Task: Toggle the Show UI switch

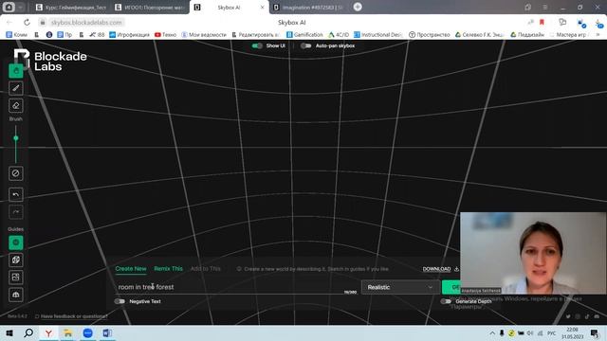Action: coord(257,45)
